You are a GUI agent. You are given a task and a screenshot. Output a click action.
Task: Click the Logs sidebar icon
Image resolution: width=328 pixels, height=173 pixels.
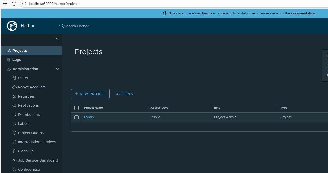click(9, 60)
